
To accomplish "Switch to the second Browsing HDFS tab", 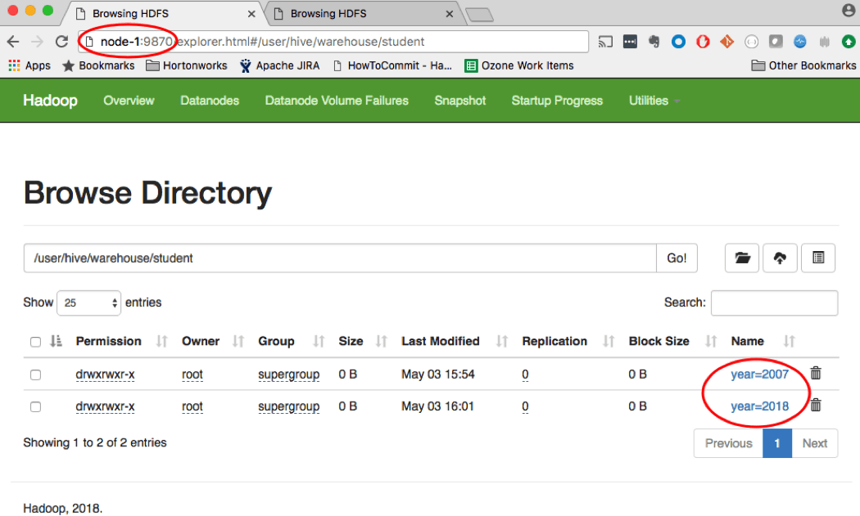I will point(360,13).
